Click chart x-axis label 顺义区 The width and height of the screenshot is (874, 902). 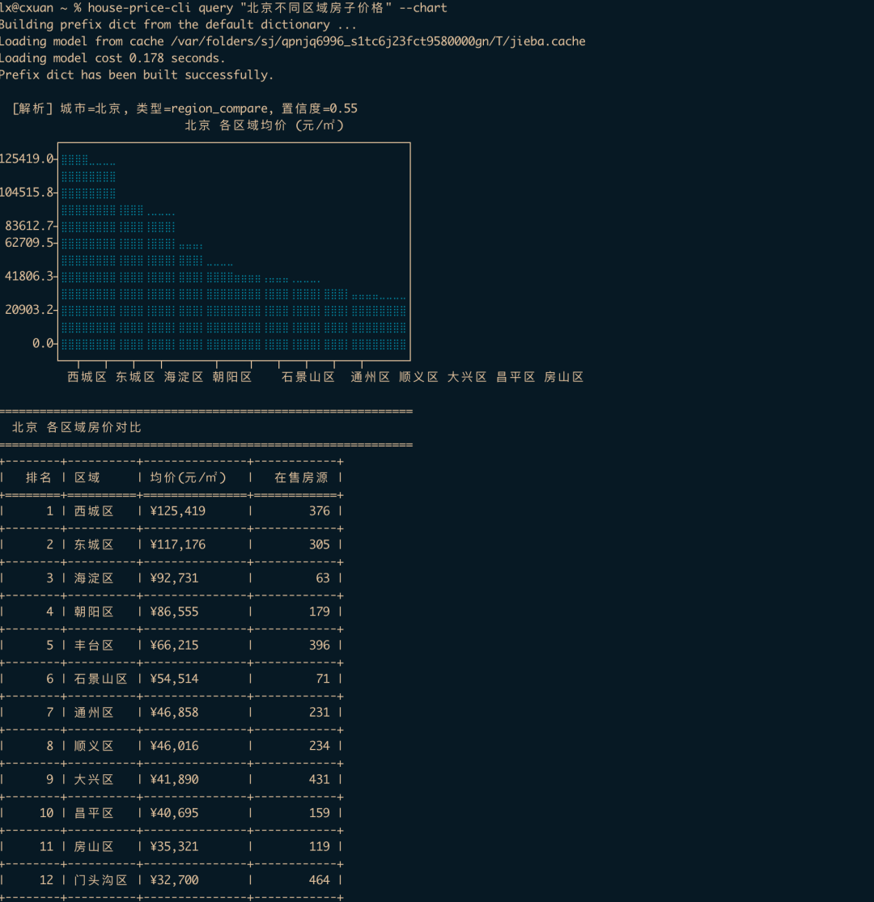pos(418,377)
